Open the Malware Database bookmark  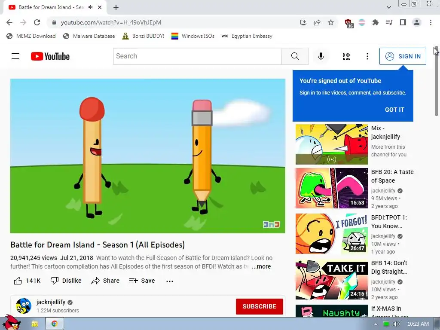coord(89,36)
